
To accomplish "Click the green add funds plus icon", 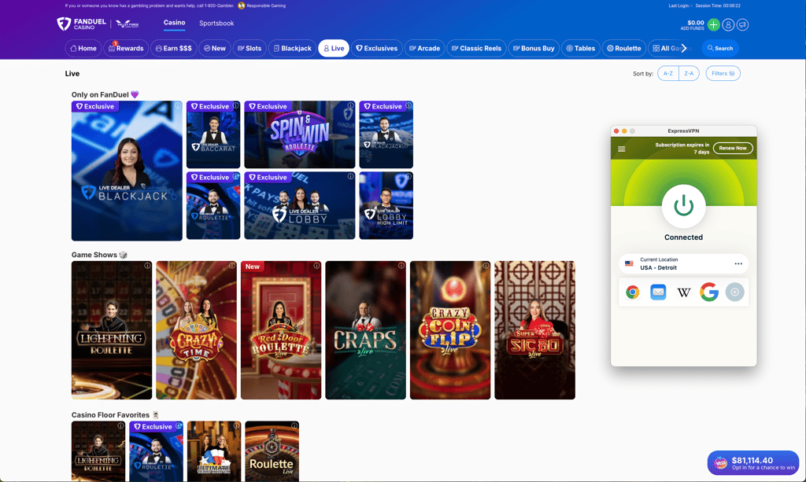I will [713, 24].
